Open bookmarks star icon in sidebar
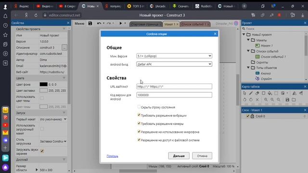This screenshot has height=173, width=308. click(x=5, y=35)
